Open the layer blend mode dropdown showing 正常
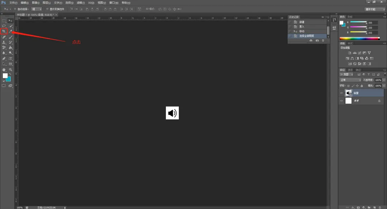 350,79
